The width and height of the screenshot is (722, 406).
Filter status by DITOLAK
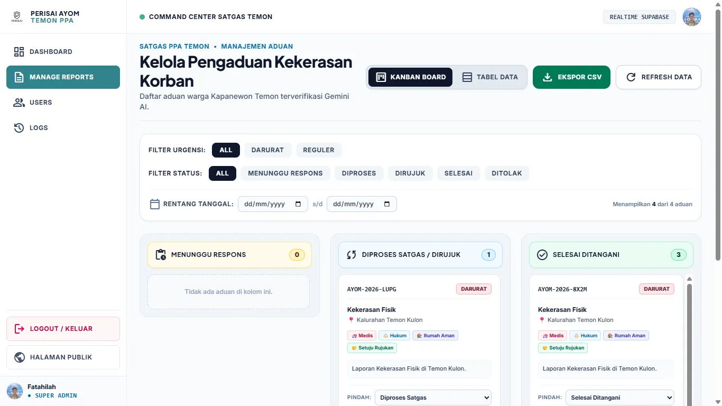click(x=507, y=173)
